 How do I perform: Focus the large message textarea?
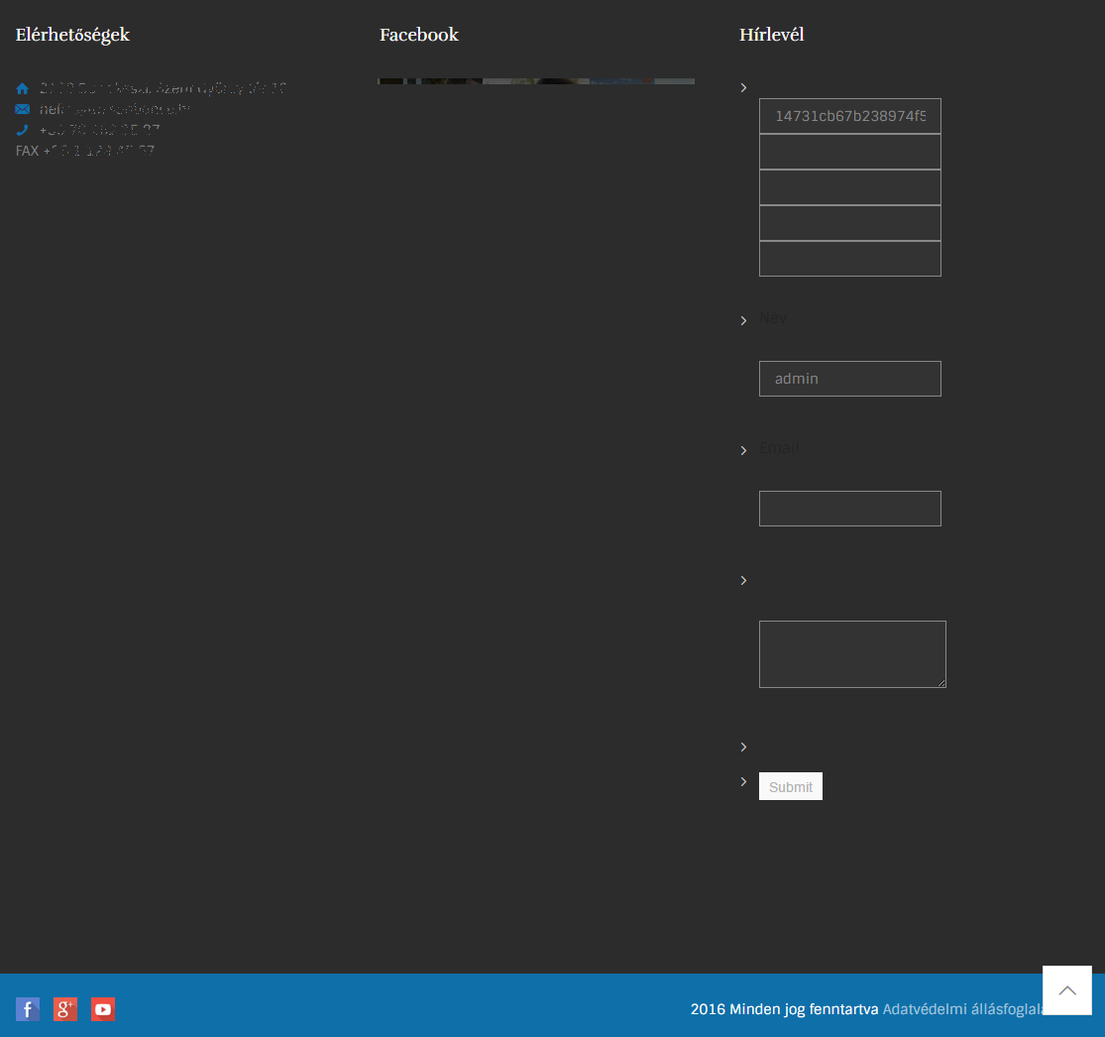click(852, 654)
